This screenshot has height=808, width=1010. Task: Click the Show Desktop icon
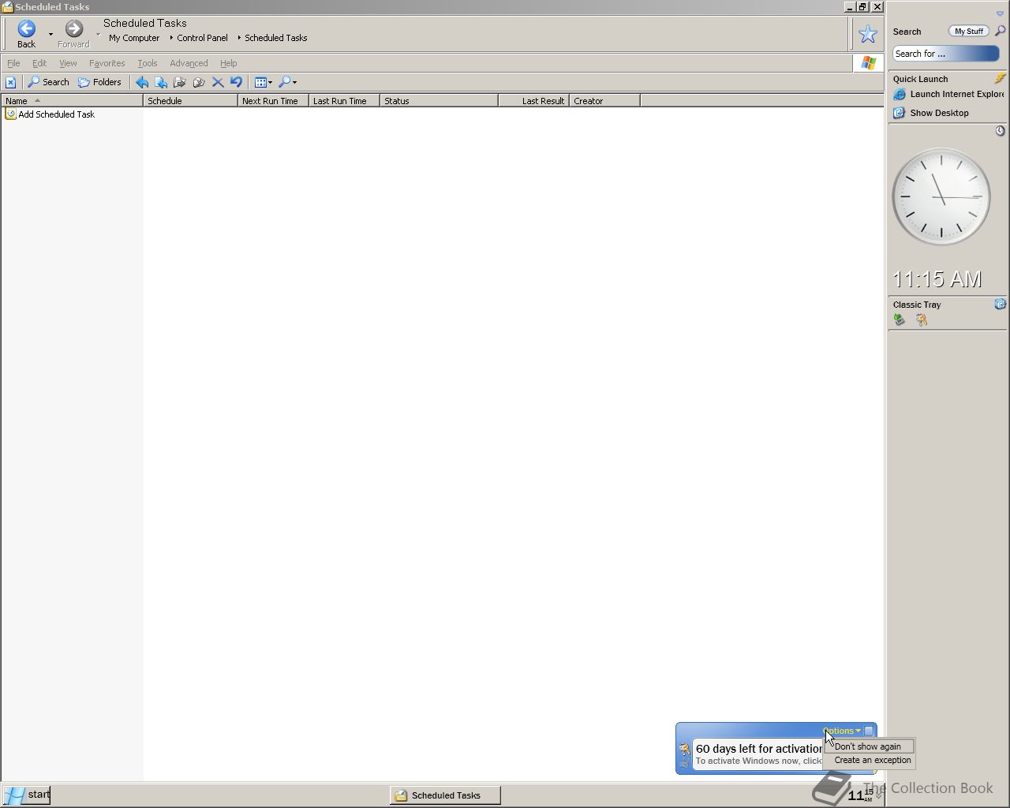pos(899,113)
